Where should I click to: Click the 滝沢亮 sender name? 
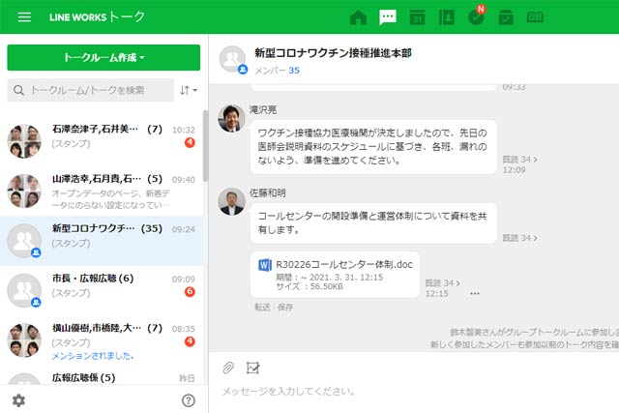point(263,109)
